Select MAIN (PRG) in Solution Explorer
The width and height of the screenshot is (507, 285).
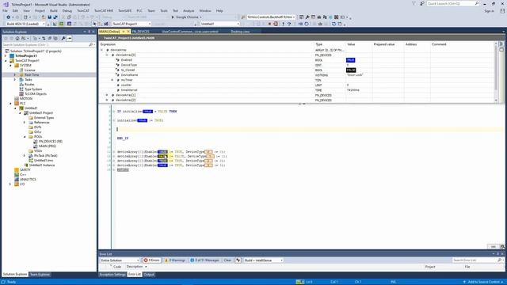[x=48, y=146]
